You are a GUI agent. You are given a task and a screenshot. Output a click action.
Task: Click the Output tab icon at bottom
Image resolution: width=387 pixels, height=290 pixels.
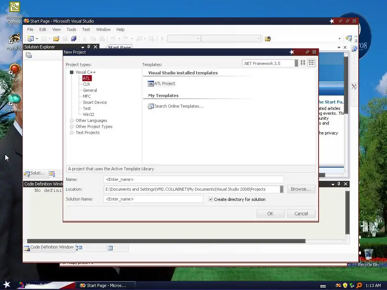[x=110, y=248]
